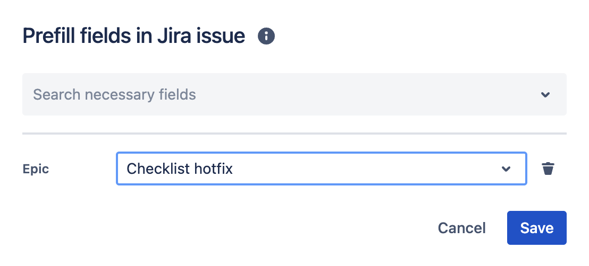Click the divider line above the Epic row
The image size is (589, 266).
click(294, 134)
